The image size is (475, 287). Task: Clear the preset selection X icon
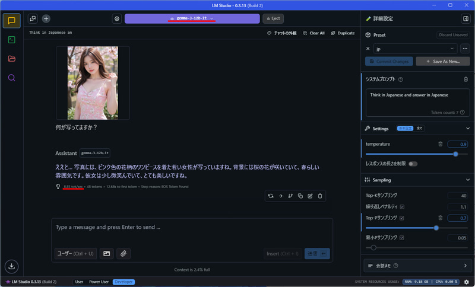click(368, 49)
